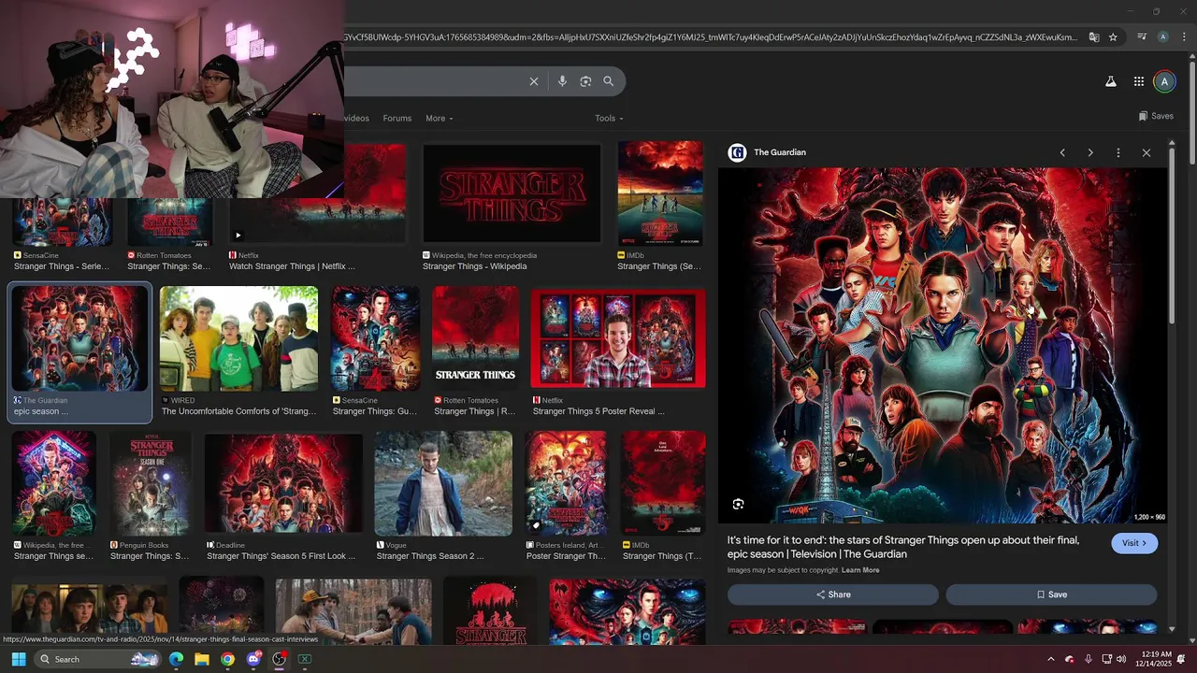Click The Guardian source name in preview
The width and height of the screenshot is (1197, 673).
[x=780, y=152]
